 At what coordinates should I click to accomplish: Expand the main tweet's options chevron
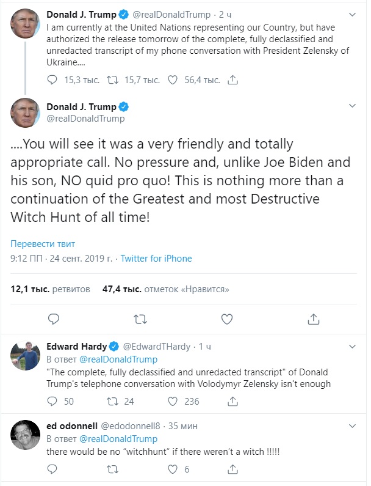(x=352, y=106)
